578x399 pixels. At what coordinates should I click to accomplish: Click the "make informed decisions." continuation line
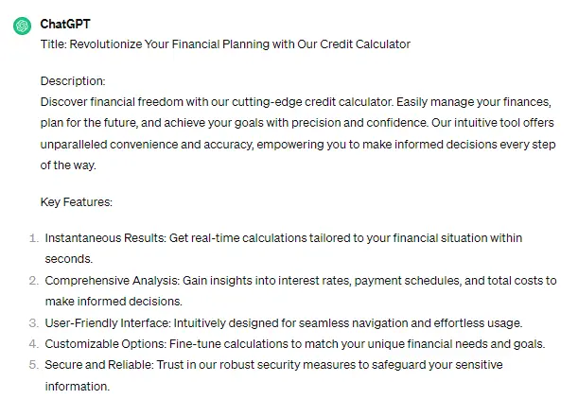pyautogui.click(x=113, y=302)
